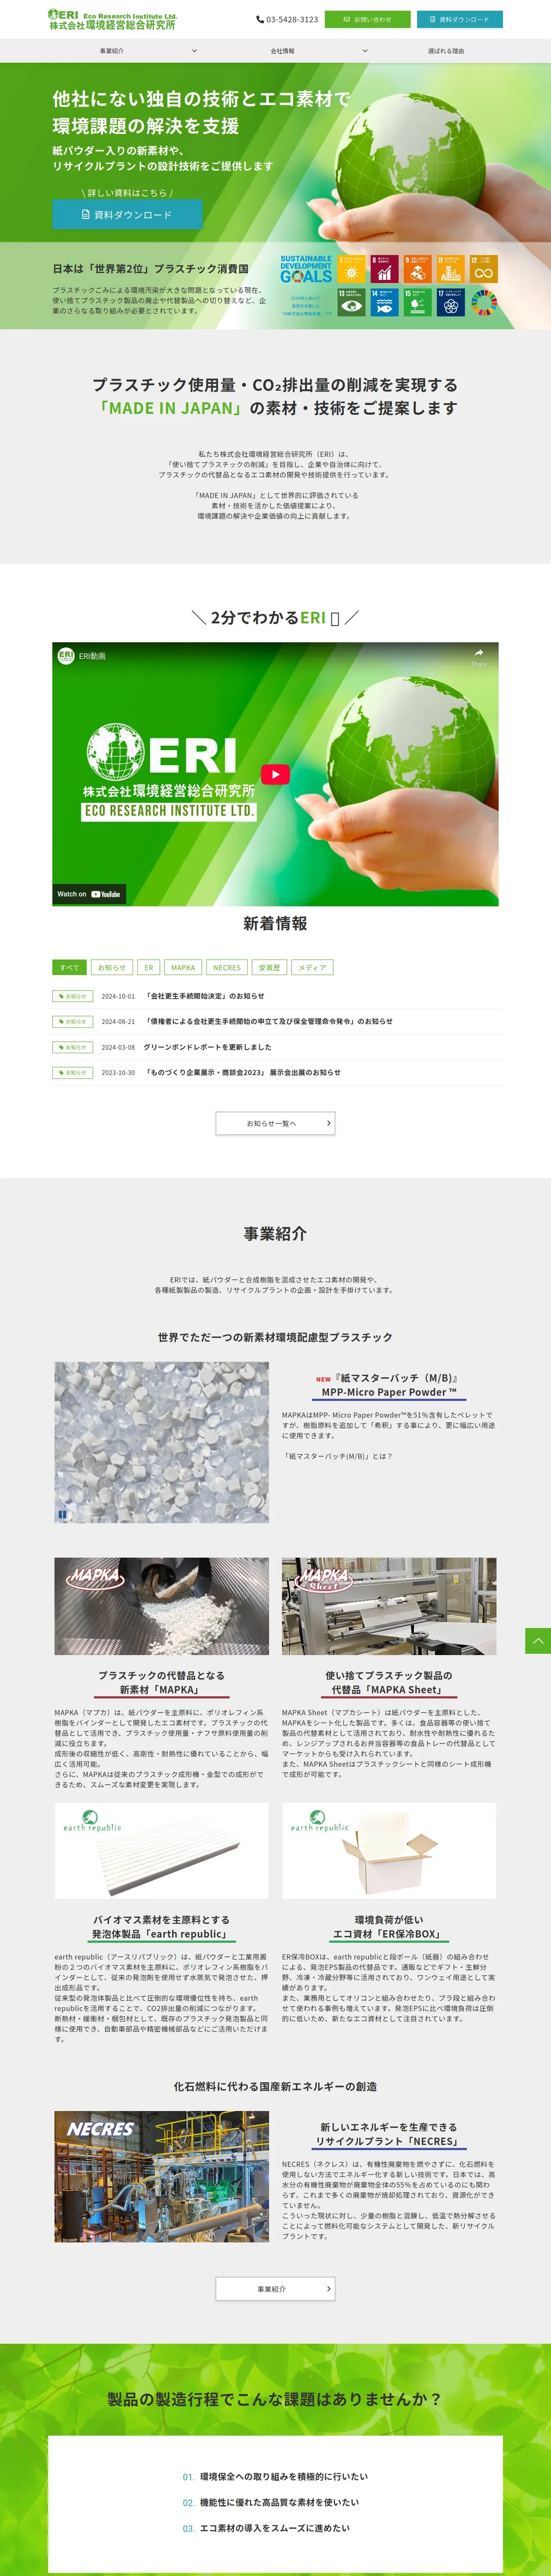Select the お知らせ news filter tab
Viewport: 551px width, 2576px height.
112,967
